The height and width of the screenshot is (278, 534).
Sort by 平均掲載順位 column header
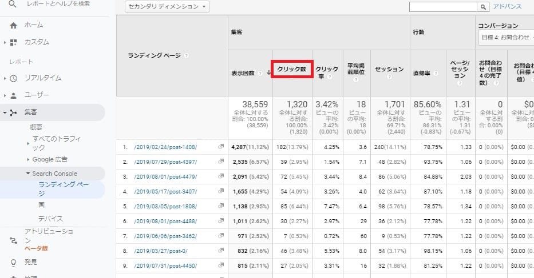[x=356, y=69]
